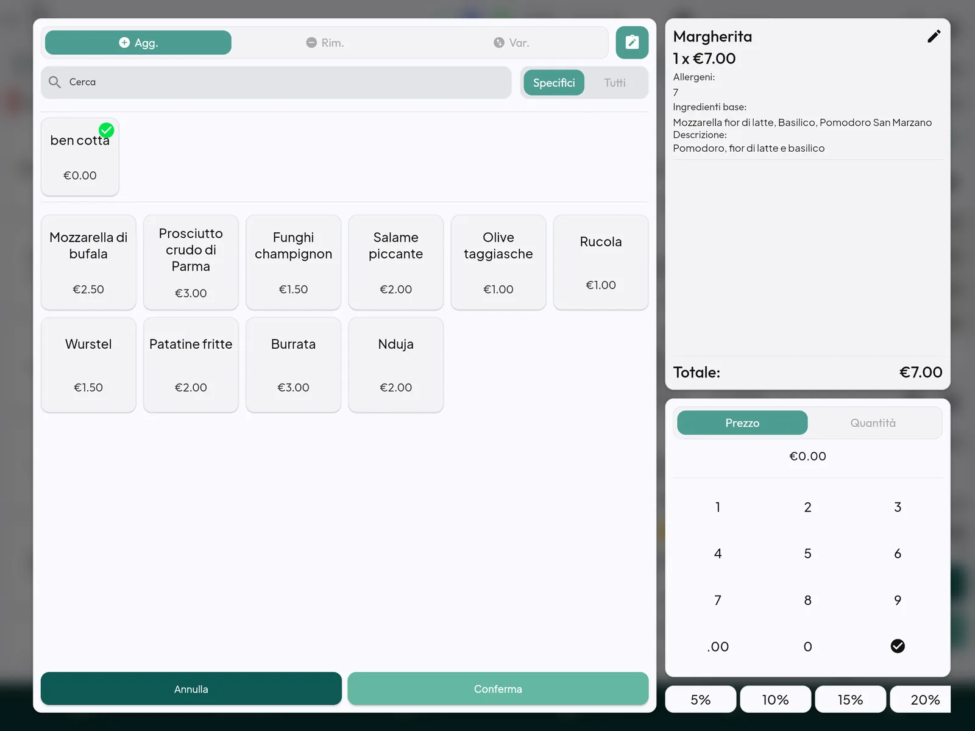Switch keypad to Quantità tab

(873, 423)
